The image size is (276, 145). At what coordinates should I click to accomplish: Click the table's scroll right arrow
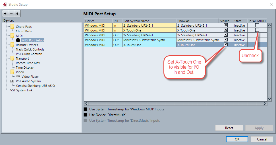(265, 104)
